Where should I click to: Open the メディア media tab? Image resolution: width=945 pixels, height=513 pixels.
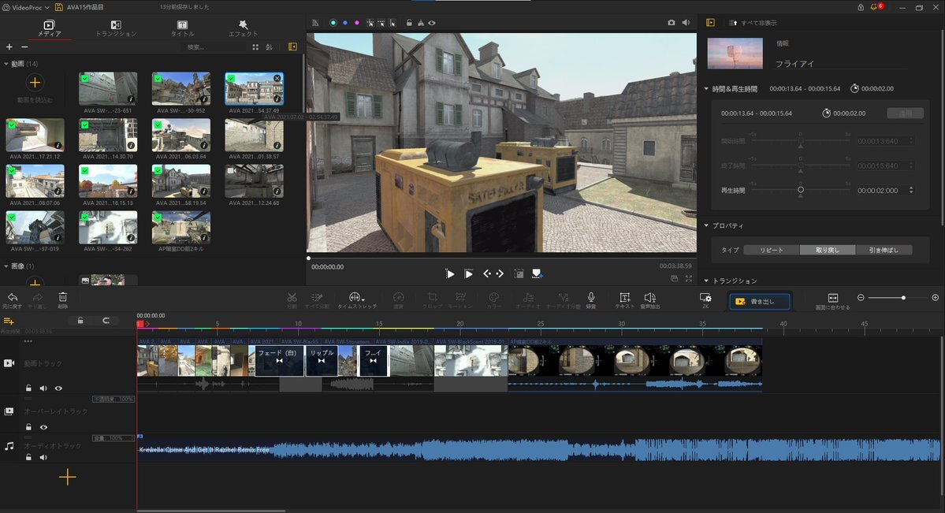[x=50, y=28]
